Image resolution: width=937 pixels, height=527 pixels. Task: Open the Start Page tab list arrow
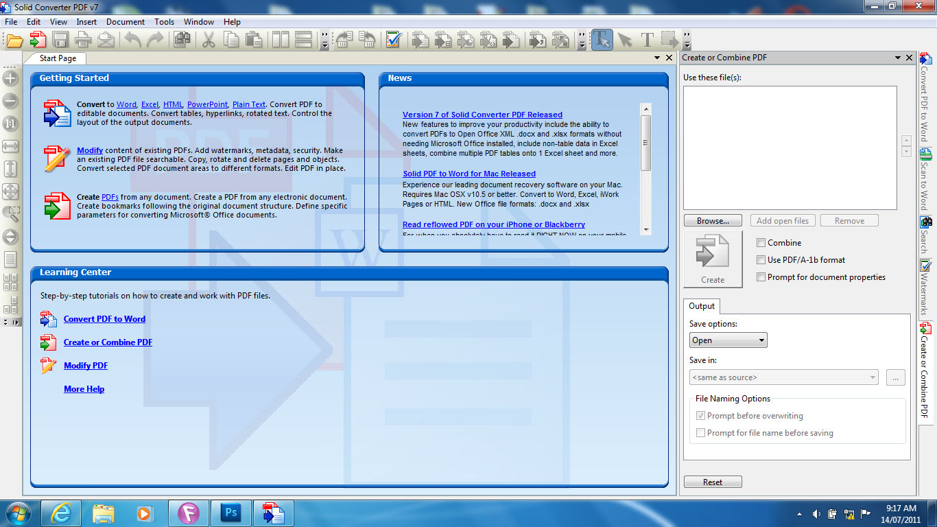click(656, 58)
